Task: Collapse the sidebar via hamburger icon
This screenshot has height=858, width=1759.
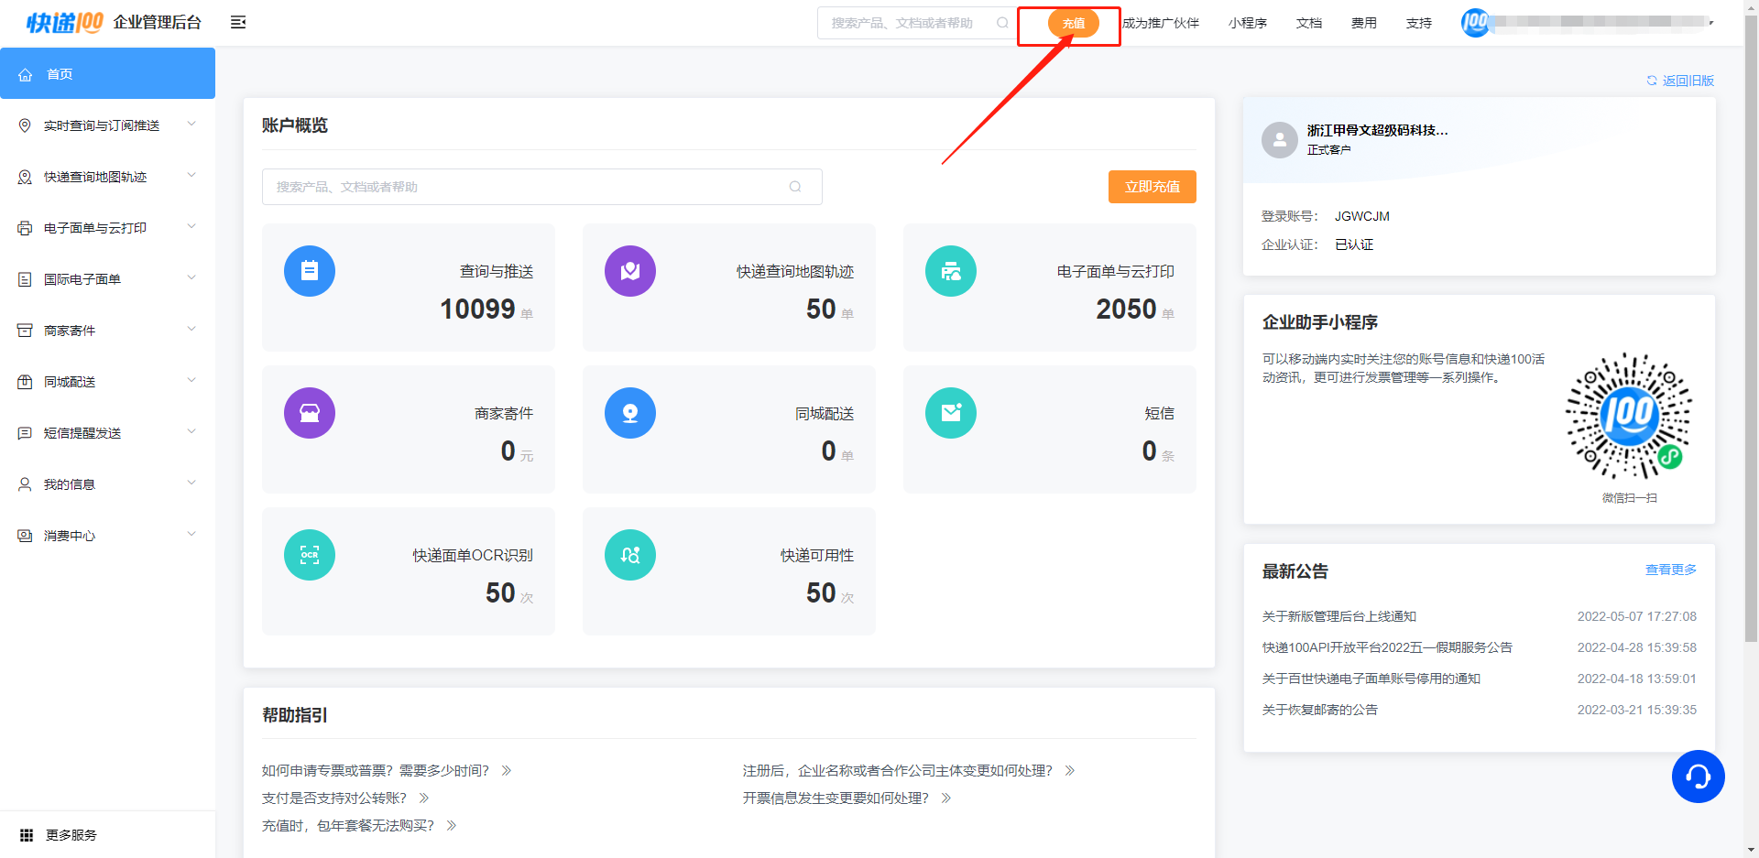Action: tap(238, 22)
